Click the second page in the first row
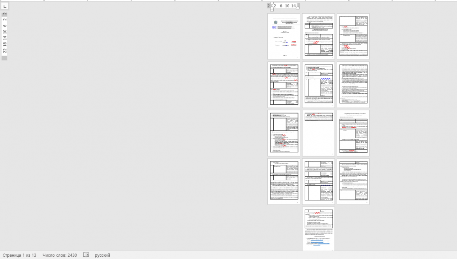Screen dimensions: 457x259 click(x=319, y=36)
